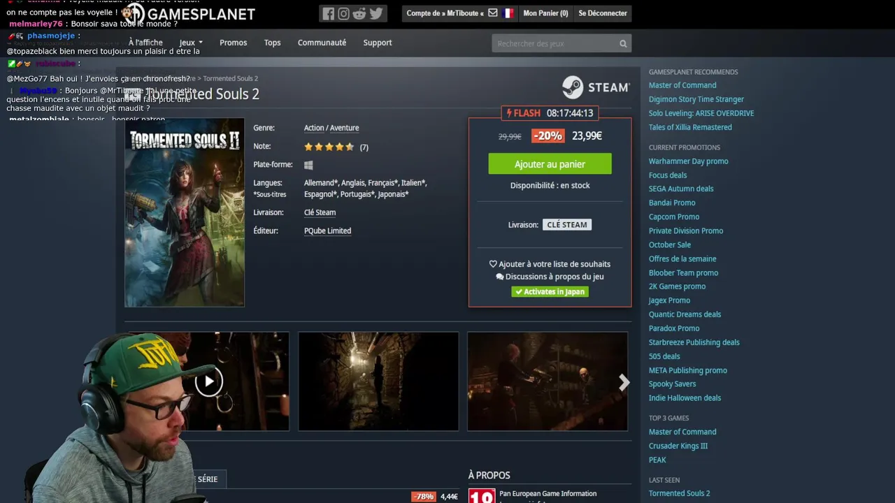The width and height of the screenshot is (895, 503).
Task: Open the Gamesplanet Twitter icon
Action: (x=376, y=13)
